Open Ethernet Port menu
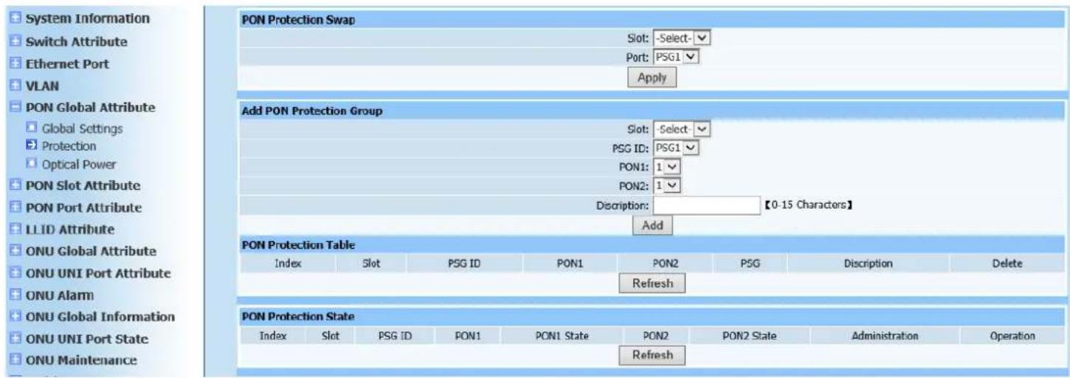1070x378 pixels. [68, 63]
